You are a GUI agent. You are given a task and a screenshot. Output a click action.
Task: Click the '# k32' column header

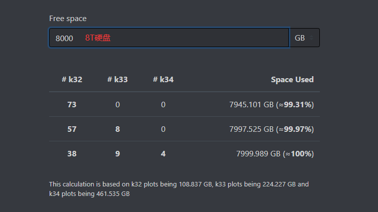click(72, 79)
